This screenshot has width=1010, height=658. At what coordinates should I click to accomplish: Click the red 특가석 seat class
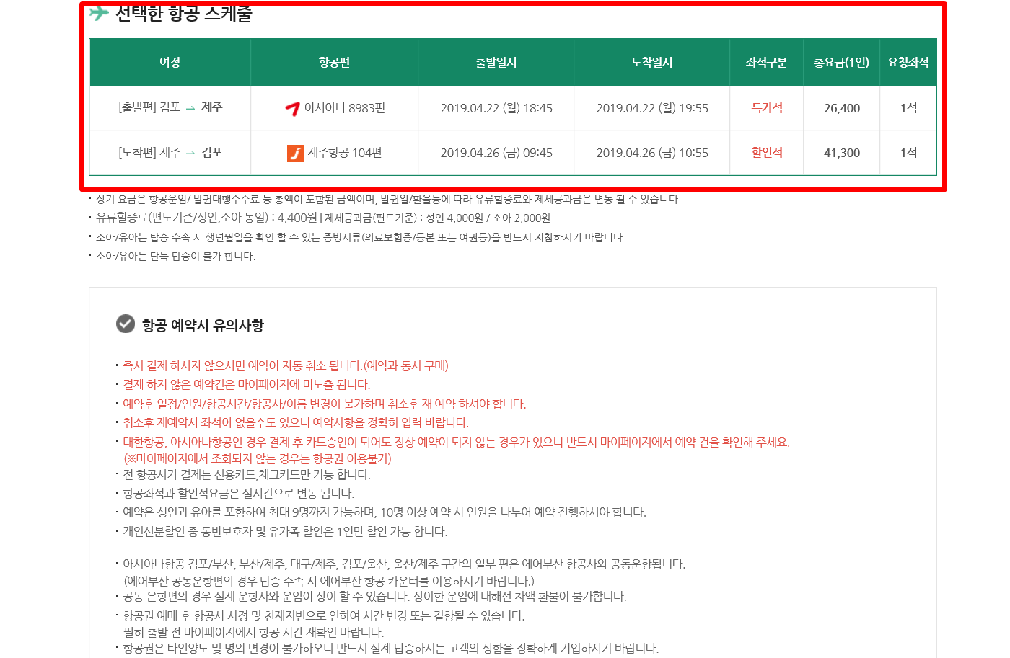point(767,107)
